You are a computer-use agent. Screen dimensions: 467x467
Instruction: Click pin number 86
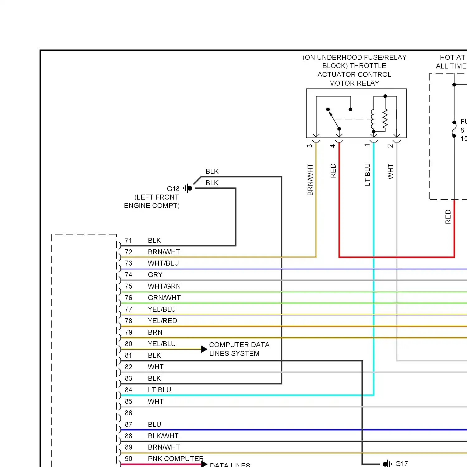tap(128, 413)
